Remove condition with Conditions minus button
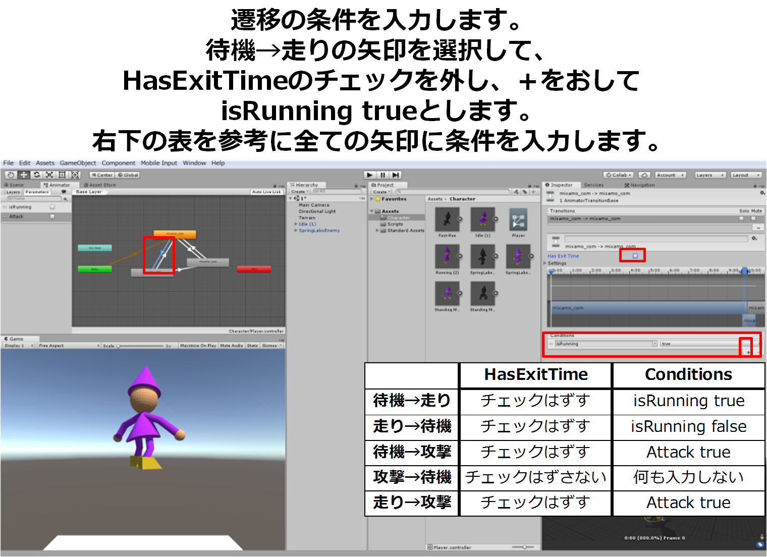 coord(757,352)
